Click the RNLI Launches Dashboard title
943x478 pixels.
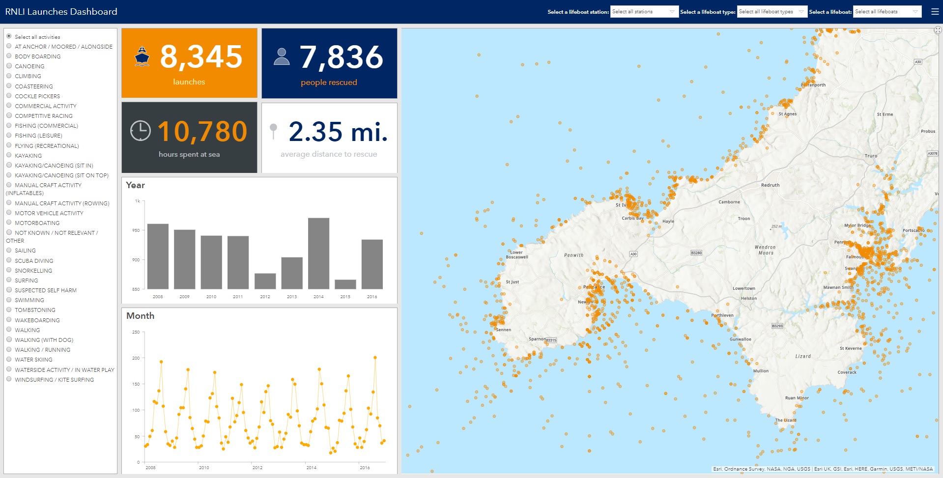point(61,11)
